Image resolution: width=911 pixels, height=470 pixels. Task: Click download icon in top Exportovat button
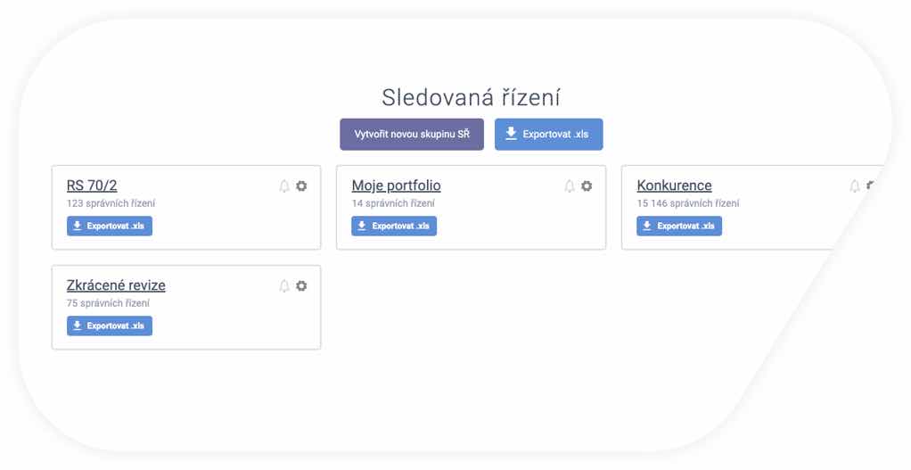(x=511, y=134)
